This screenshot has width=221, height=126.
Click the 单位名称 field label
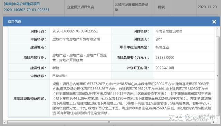pos(38,39)
